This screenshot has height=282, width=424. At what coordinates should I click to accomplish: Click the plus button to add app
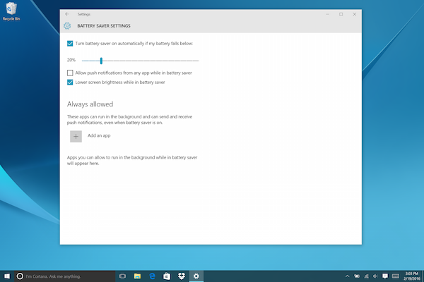(76, 137)
